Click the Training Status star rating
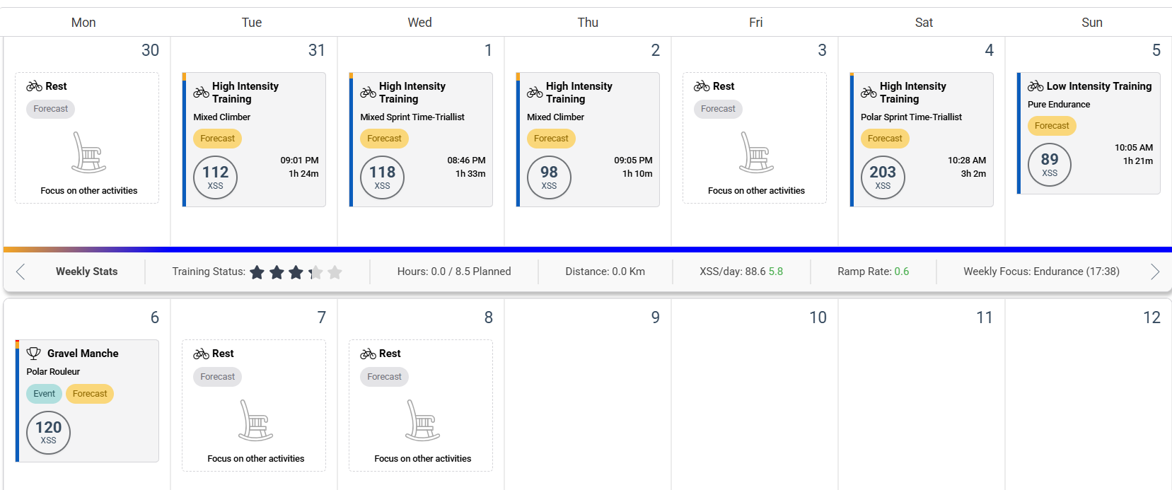 [296, 272]
